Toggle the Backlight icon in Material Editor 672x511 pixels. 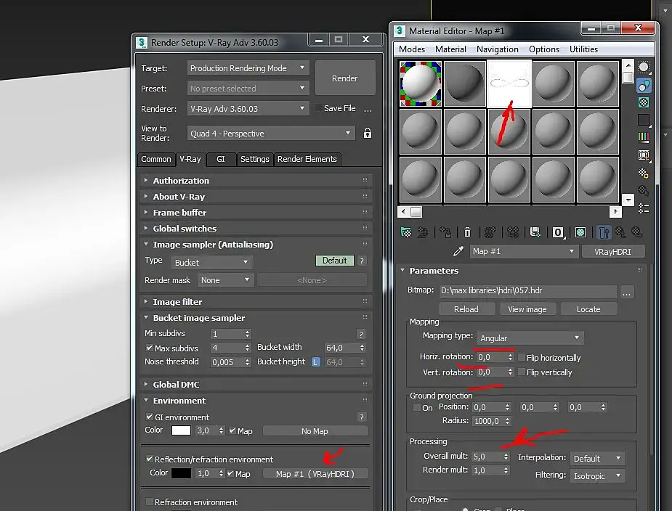644,85
